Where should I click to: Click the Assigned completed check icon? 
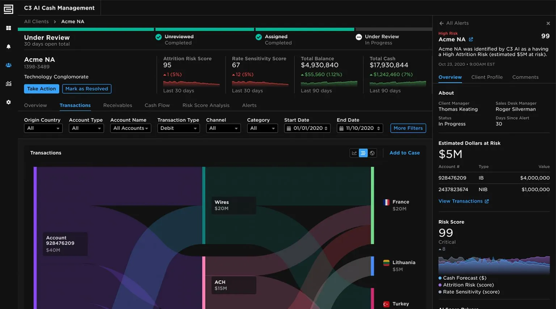pyautogui.click(x=258, y=37)
